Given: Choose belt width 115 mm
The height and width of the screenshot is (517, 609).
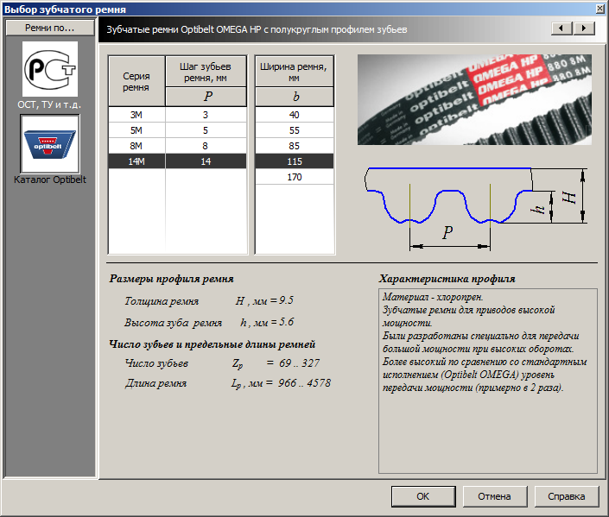Looking at the screenshot, I should [x=295, y=161].
